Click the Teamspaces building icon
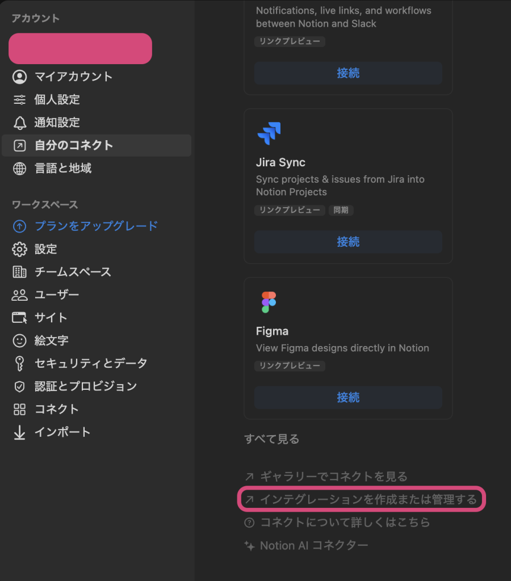Image resolution: width=511 pixels, height=581 pixels. pyautogui.click(x=20, y=272)
